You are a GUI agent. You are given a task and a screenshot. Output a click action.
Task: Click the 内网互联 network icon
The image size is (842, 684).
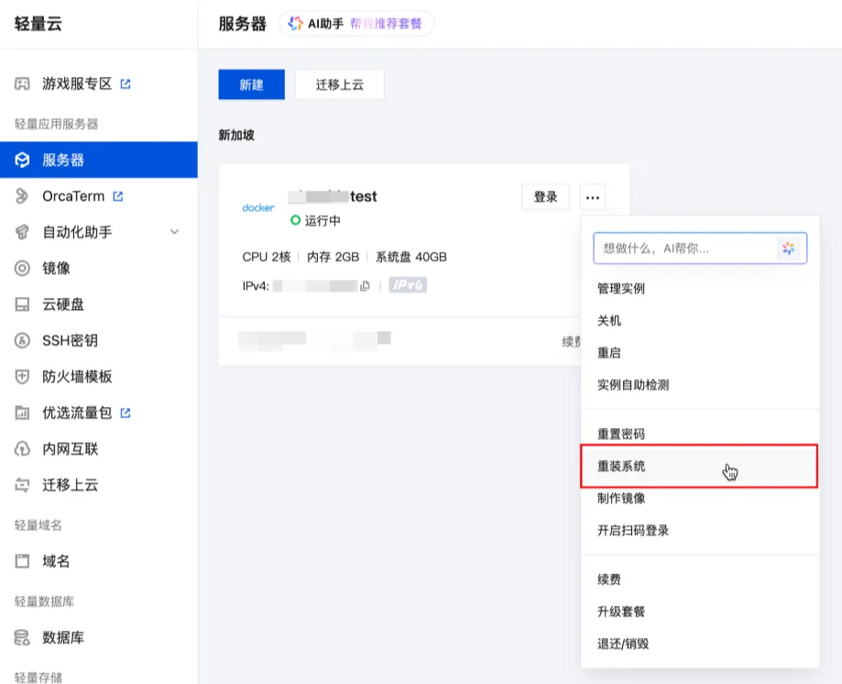pyautogui.click(x=22, y=448)
